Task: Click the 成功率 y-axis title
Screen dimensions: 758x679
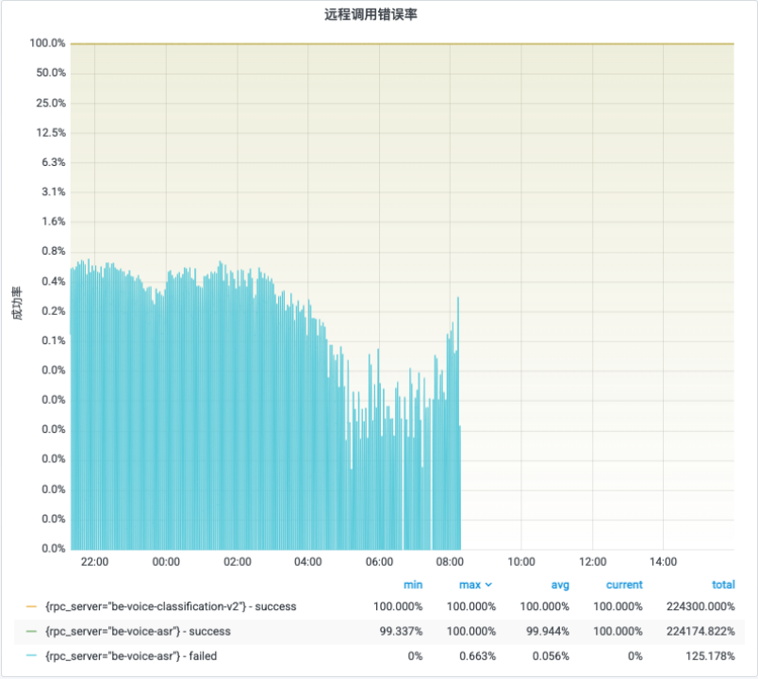Action: coord(17,300)
